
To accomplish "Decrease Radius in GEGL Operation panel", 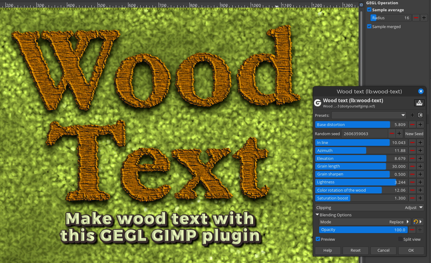I will (416, 18).
